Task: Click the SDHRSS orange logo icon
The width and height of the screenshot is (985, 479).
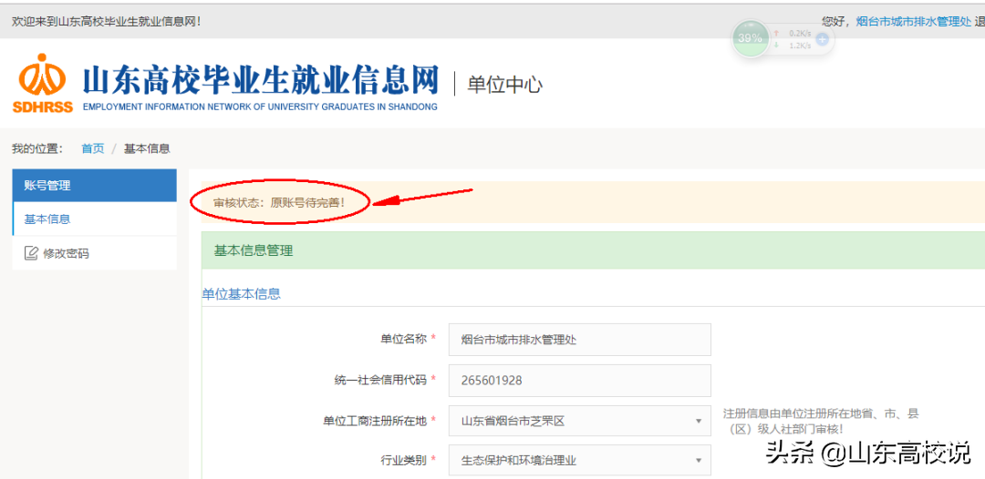Action: click(x=41, y=83)
